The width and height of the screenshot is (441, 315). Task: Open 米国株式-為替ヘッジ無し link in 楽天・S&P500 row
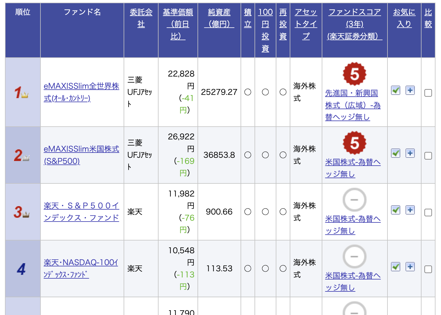[353, 225]
